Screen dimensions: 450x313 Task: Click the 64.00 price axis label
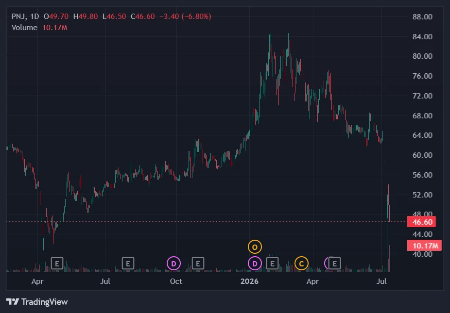coord(422,135)
